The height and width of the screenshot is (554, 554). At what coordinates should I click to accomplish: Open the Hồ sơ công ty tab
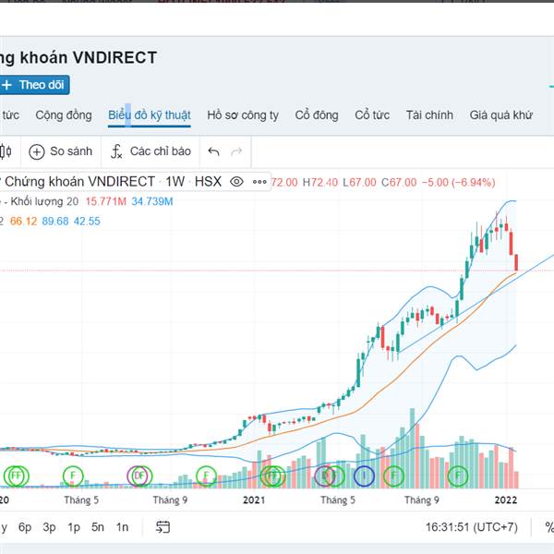click(x=243, y=115)
